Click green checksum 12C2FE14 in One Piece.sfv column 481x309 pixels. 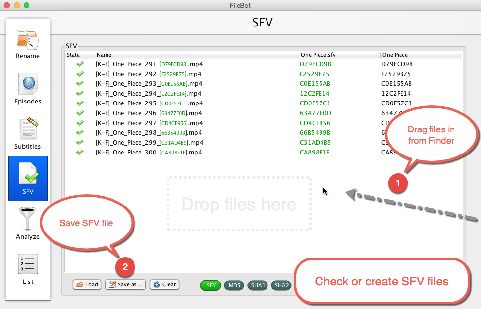315,94
